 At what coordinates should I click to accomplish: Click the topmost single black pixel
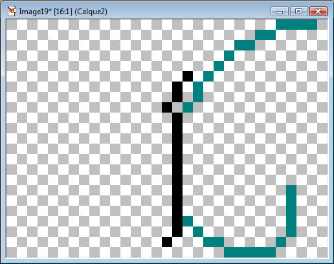(188, 76)
